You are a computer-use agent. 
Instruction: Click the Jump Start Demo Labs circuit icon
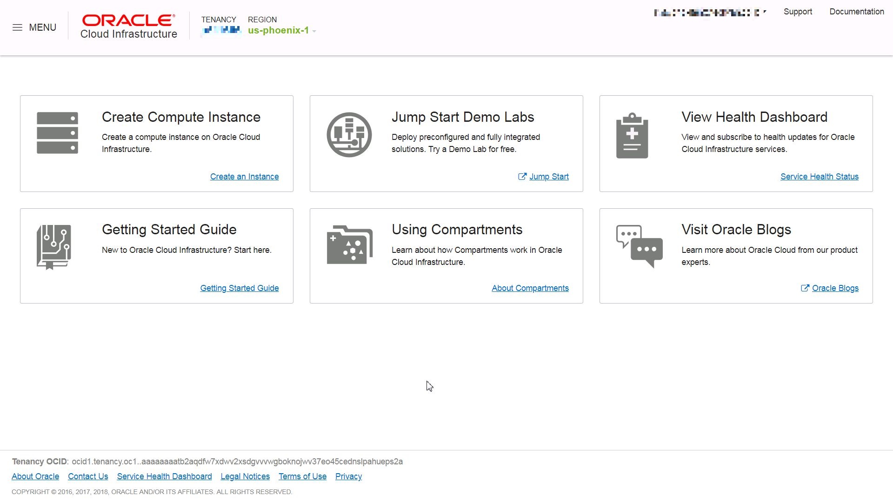click(x=349, y=135)
